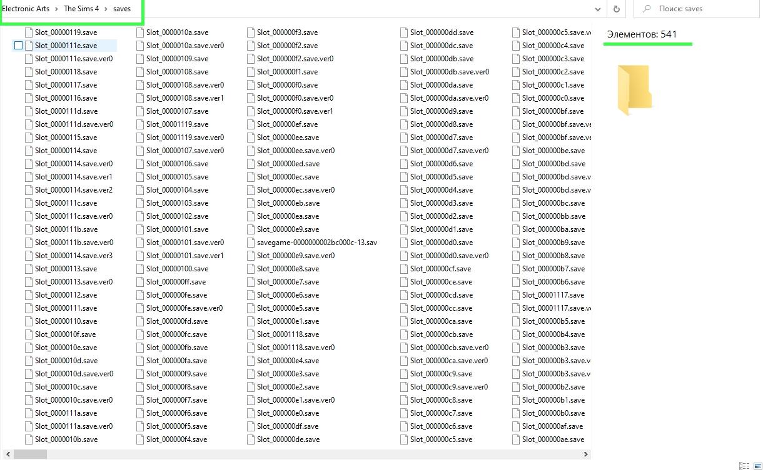Viewport: 763px width, 472px height.
Task: Go to Electronic Arts folder in breadcrumb
Action: (26, 9)
